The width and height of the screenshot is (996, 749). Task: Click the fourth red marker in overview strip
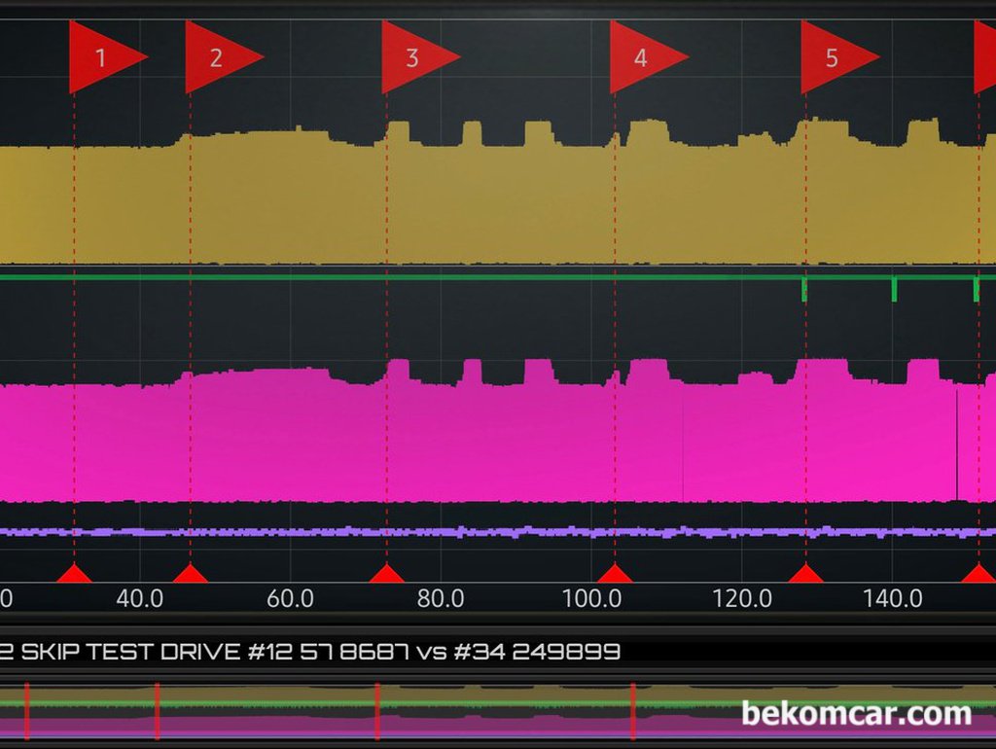point(633,711)
